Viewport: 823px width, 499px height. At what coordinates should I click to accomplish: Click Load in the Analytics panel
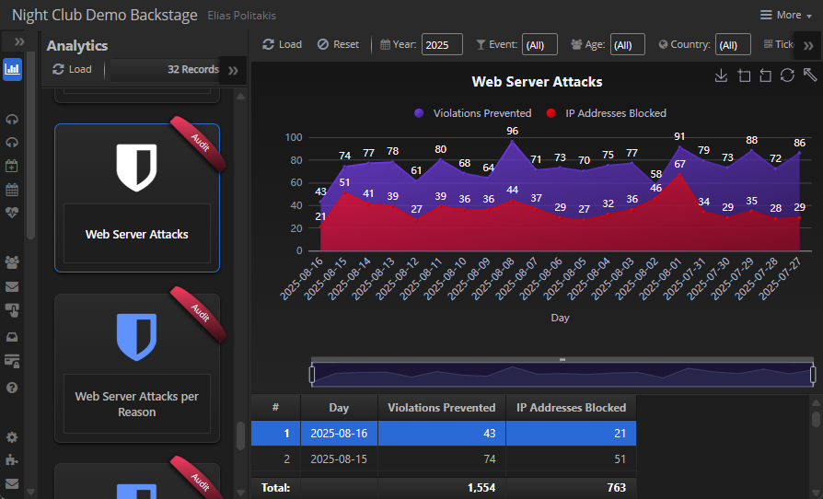[72, 69]
